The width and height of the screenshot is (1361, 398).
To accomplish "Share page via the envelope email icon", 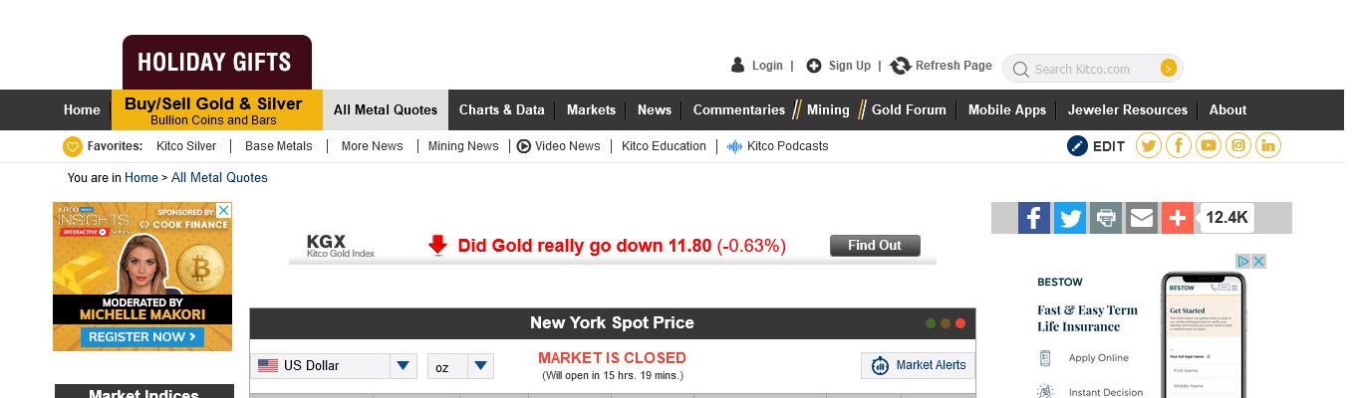I will 1142,218.
